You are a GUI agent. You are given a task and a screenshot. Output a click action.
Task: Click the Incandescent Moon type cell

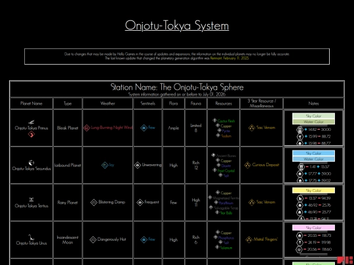(68, 239)
